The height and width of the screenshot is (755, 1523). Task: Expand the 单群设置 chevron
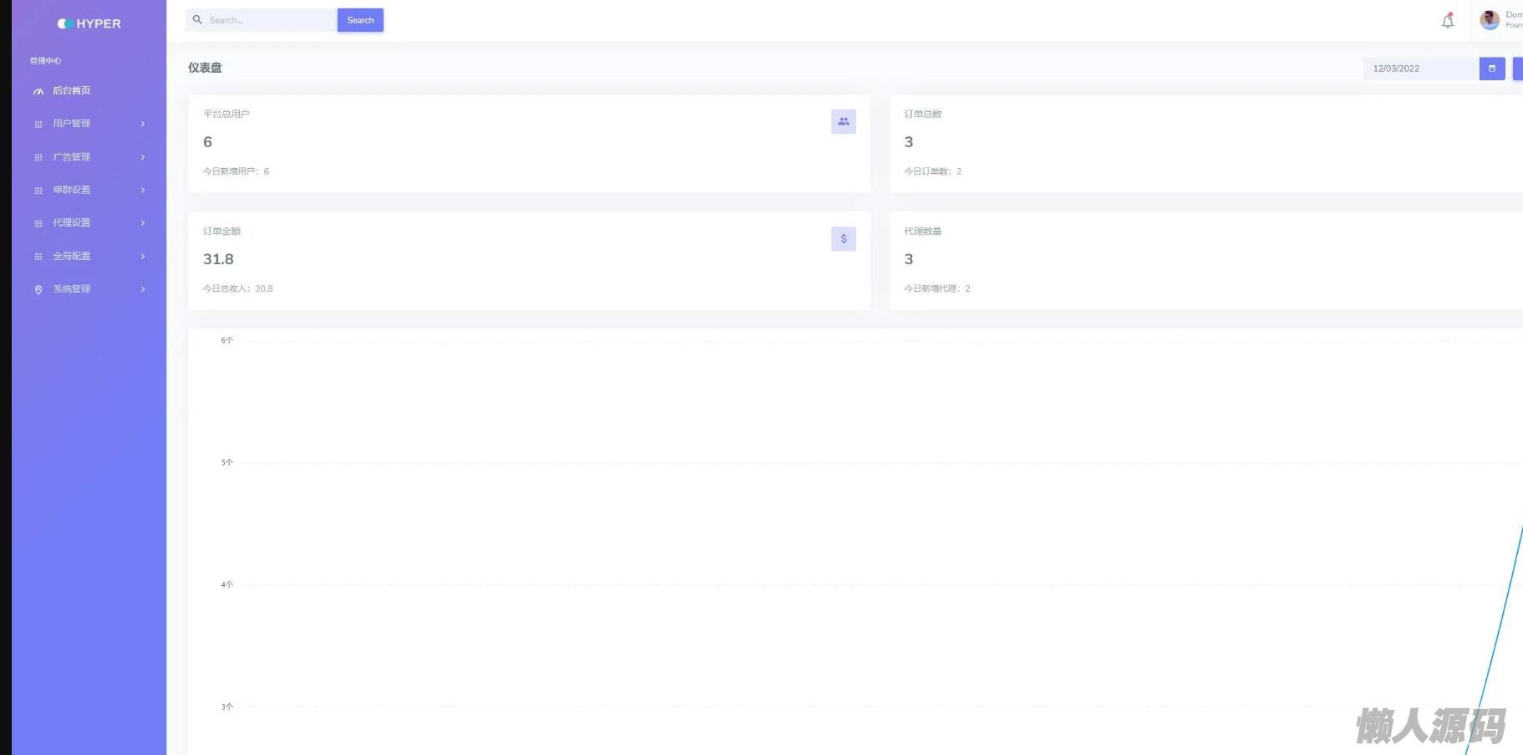(143, 190)
